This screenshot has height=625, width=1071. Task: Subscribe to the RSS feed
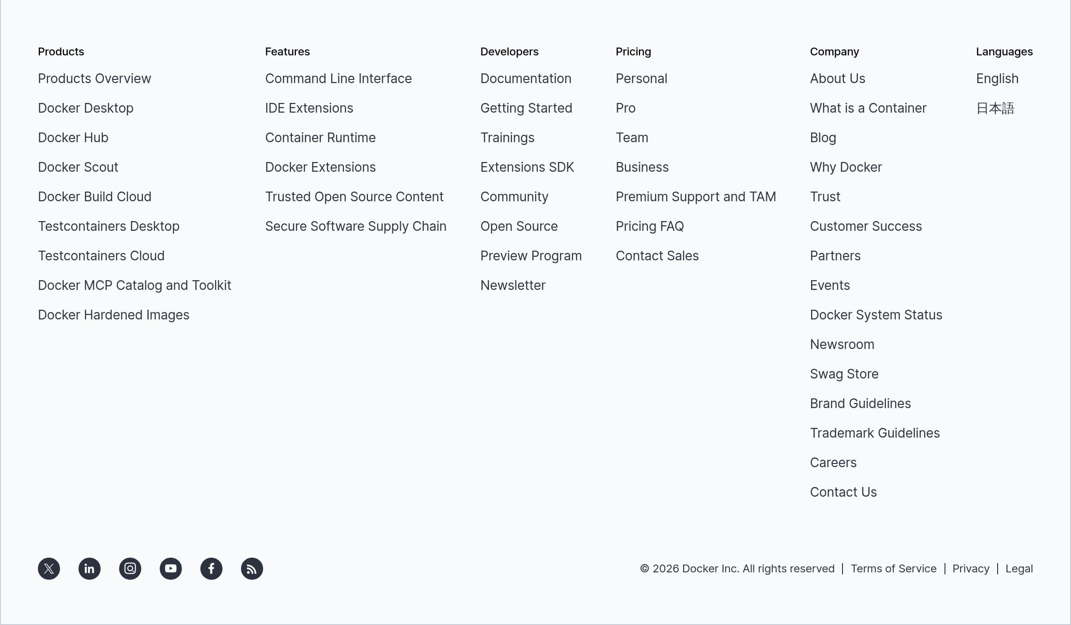(252, 569)
